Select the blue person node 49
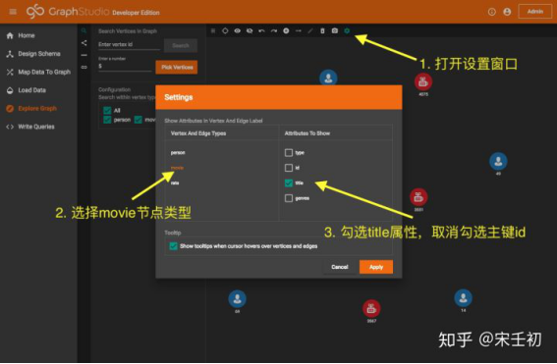Image resolution: width=557 pixels, height=364 pixels. click(x=498, y=162)
